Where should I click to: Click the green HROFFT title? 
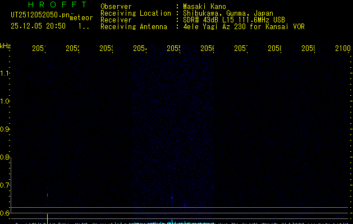click(x=58, y=4)
